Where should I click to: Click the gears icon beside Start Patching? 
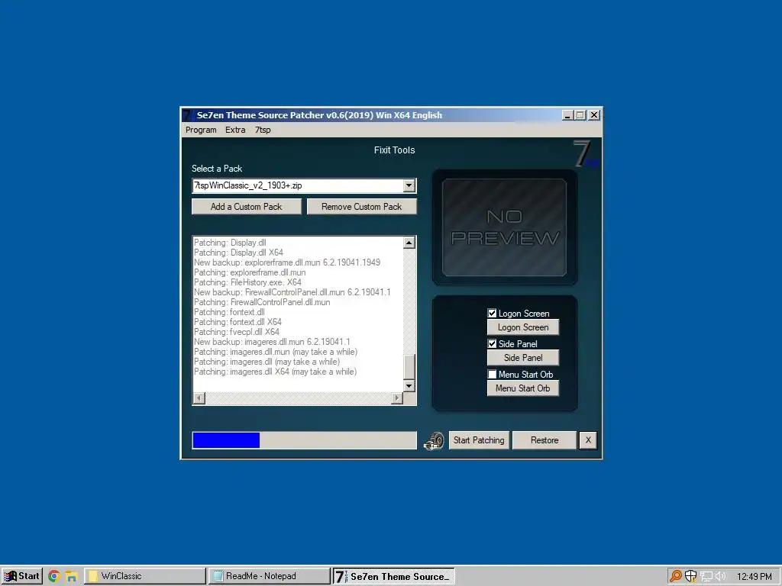tap(434, 440)
